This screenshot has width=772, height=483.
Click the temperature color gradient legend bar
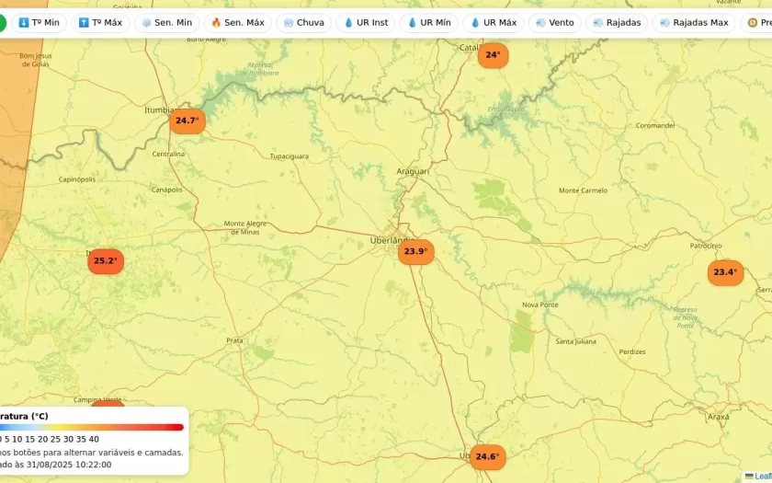coord(92,427)
